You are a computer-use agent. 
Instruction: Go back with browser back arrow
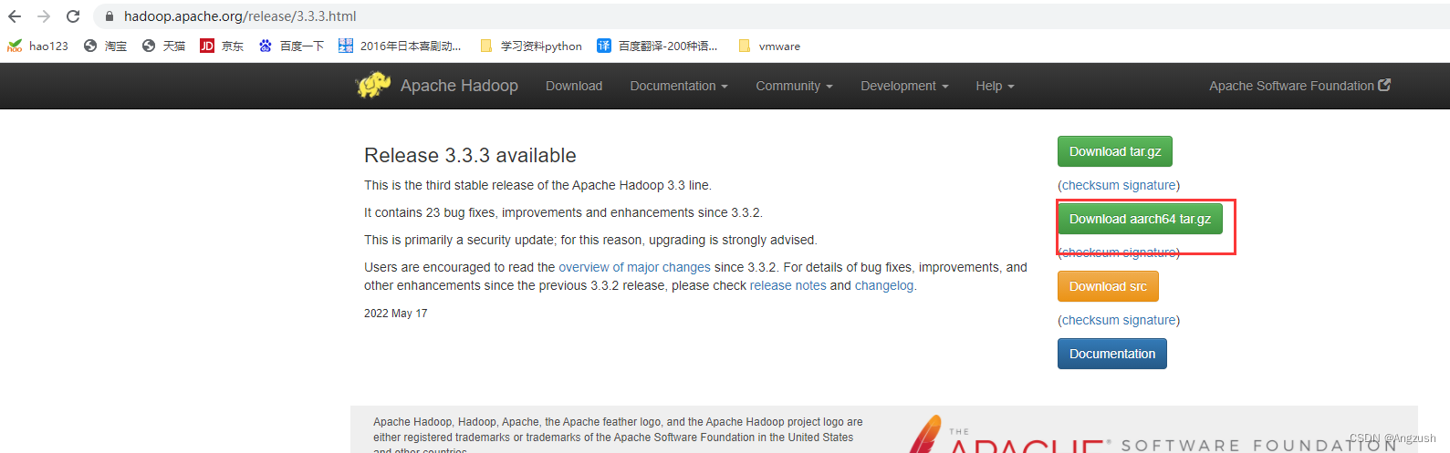click(x=15, y=16)
